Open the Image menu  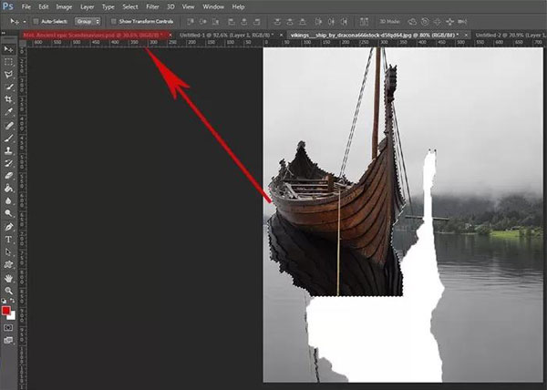point(64,6)
